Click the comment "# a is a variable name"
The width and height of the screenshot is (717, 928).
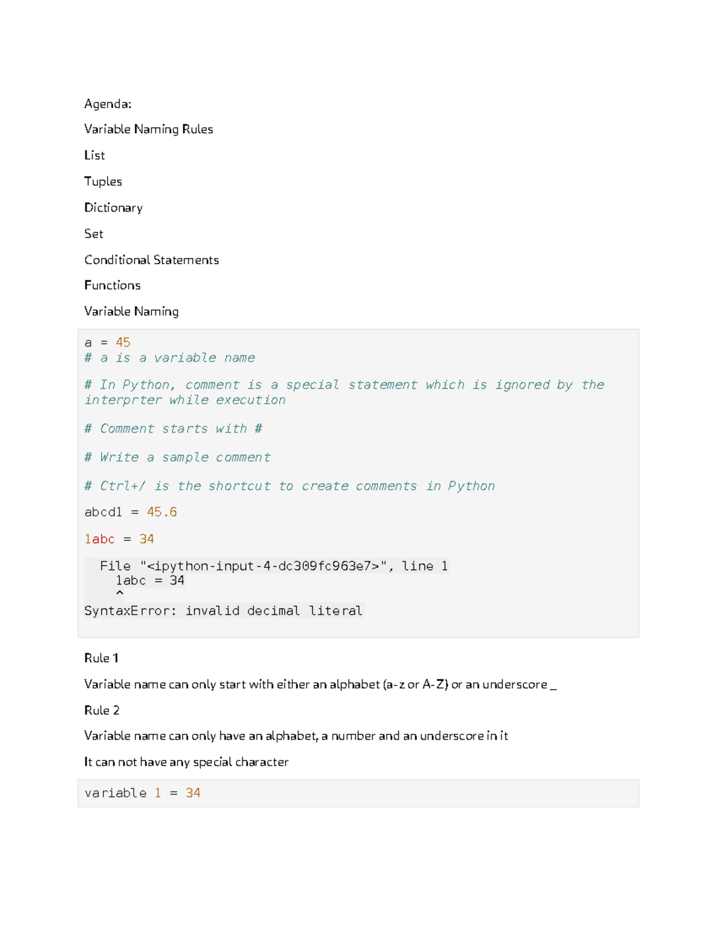tap(170, 358)
